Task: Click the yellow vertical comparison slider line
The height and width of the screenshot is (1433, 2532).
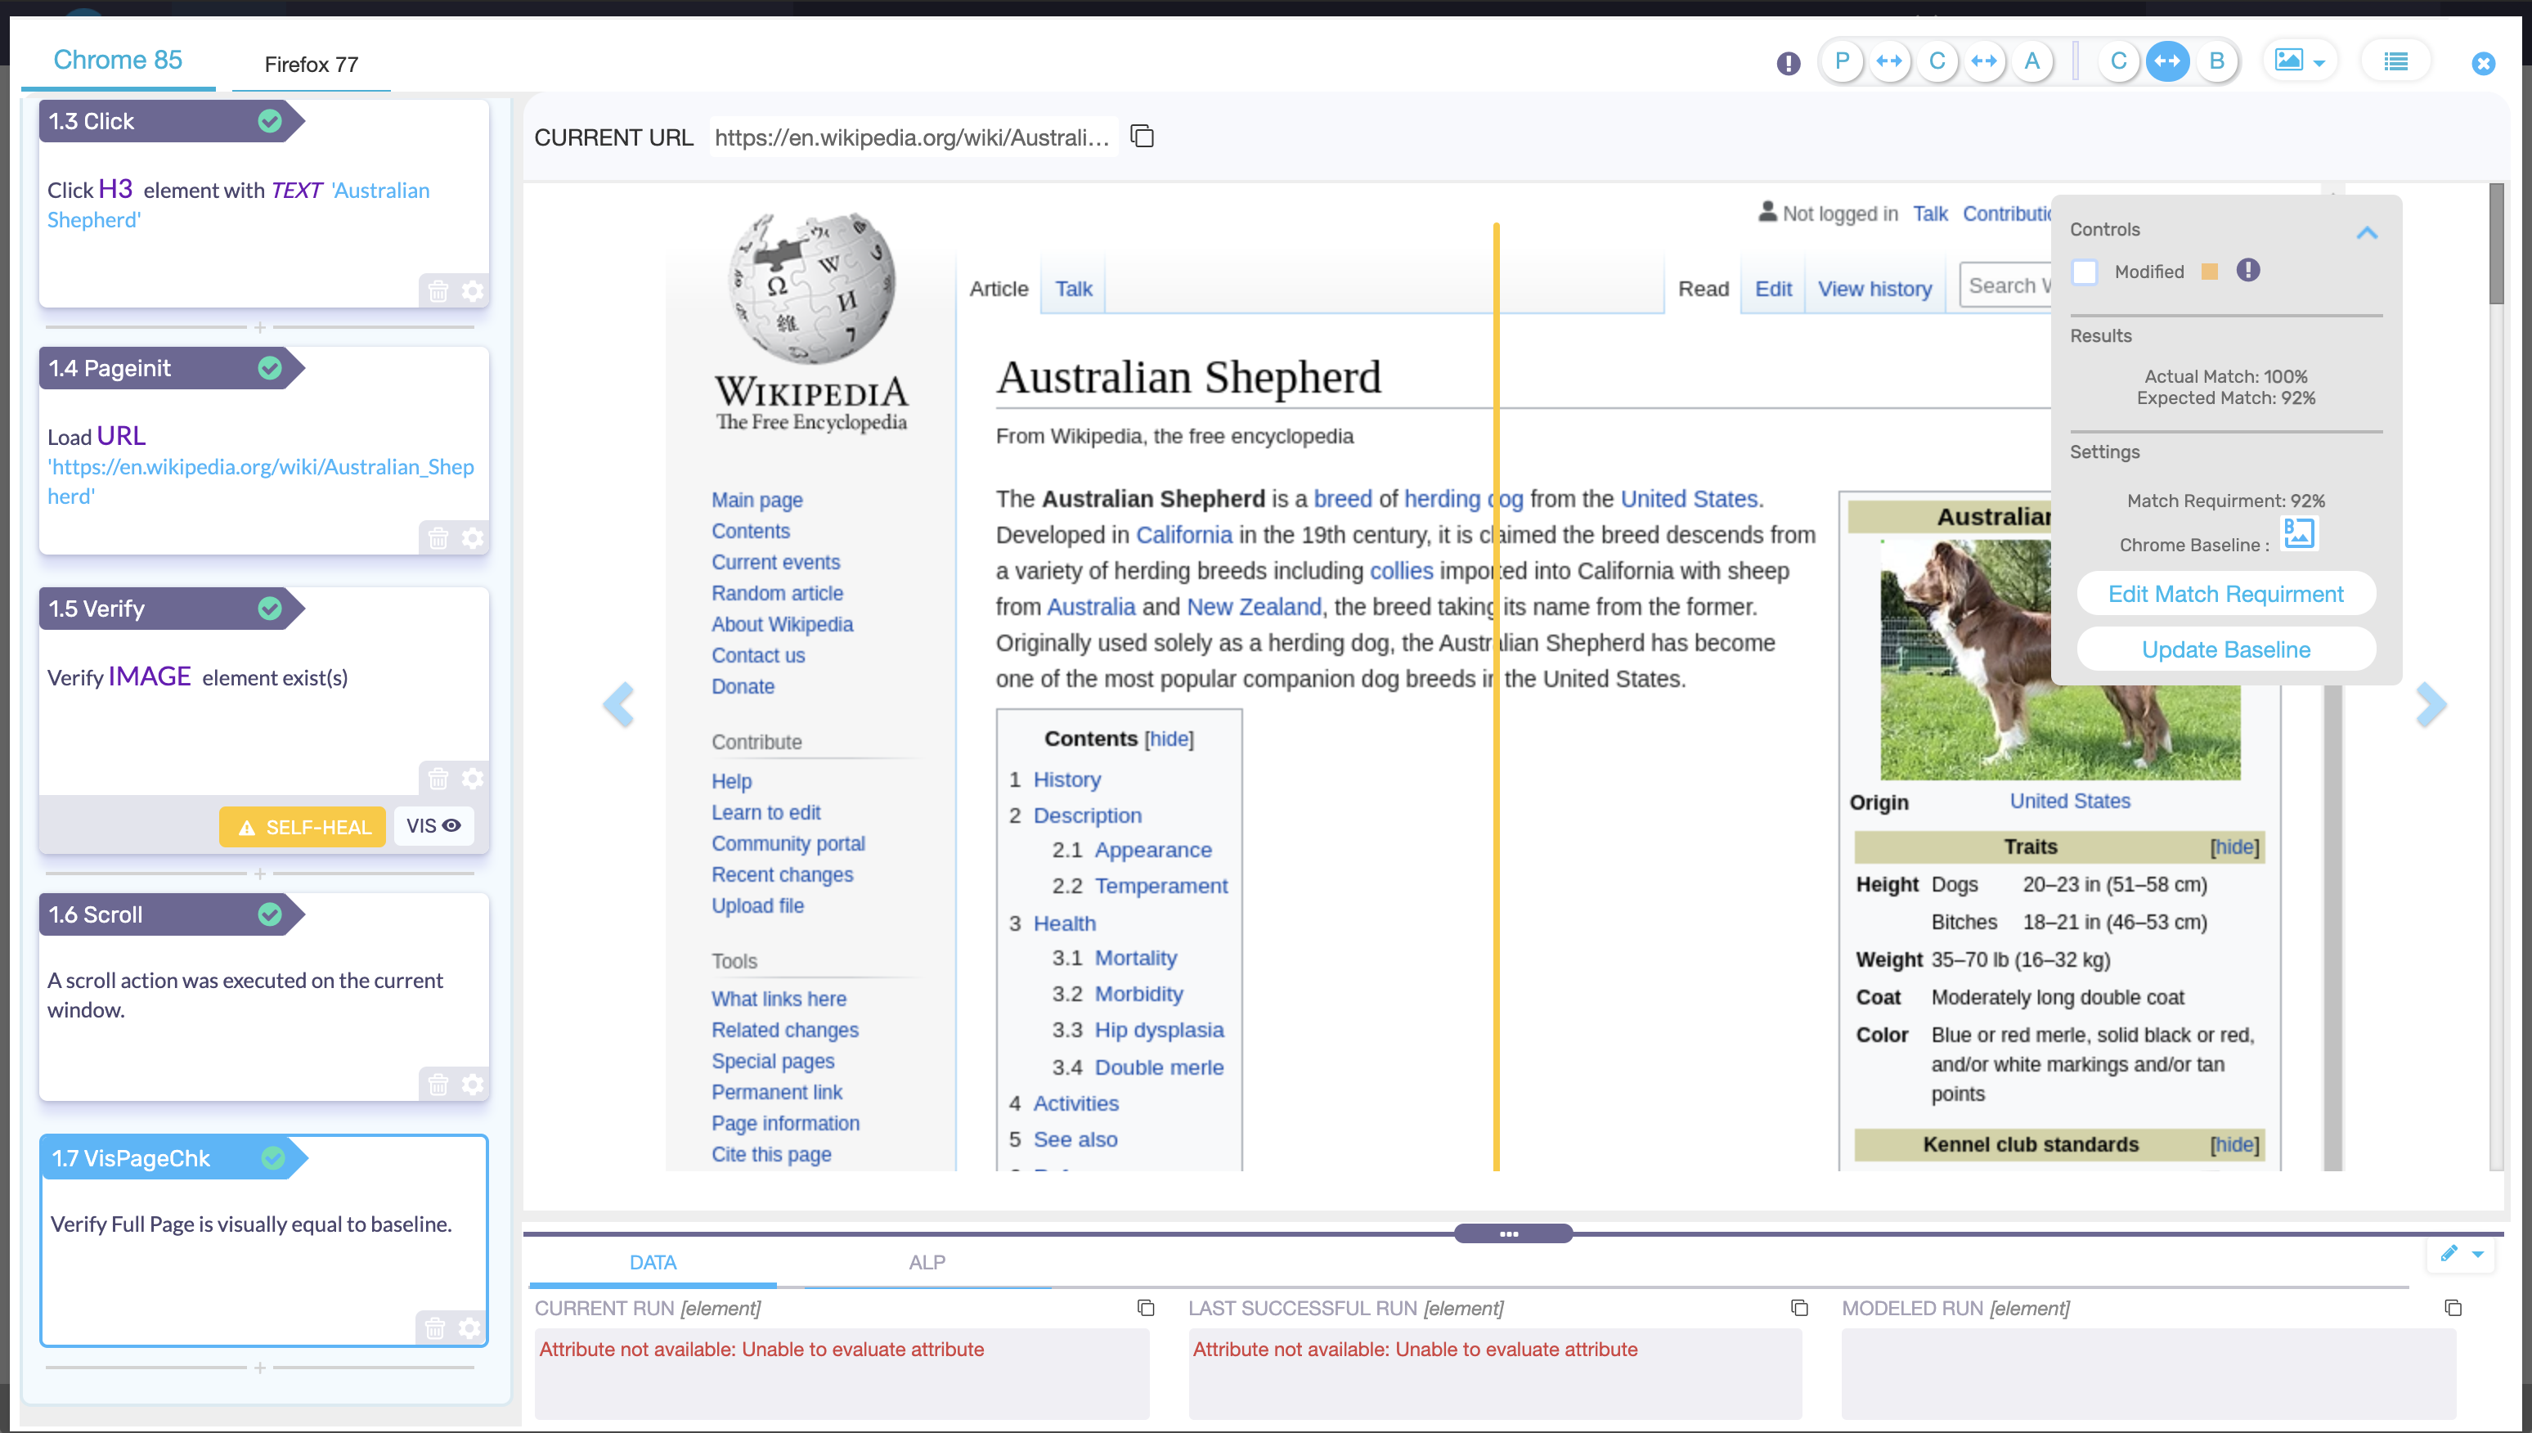Action: [1495, 697]
